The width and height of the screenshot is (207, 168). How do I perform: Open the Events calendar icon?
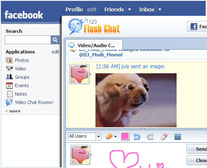9,85
